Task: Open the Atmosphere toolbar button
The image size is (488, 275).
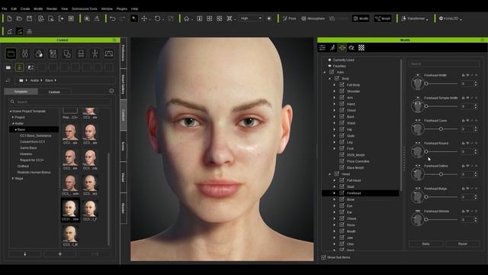Action: [x=313, y=18]
